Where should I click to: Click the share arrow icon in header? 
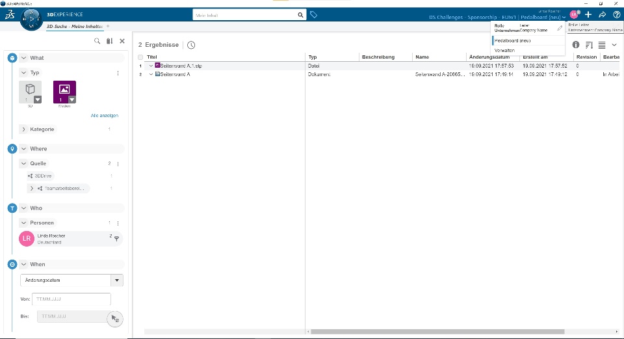click(x=603, y=15)
